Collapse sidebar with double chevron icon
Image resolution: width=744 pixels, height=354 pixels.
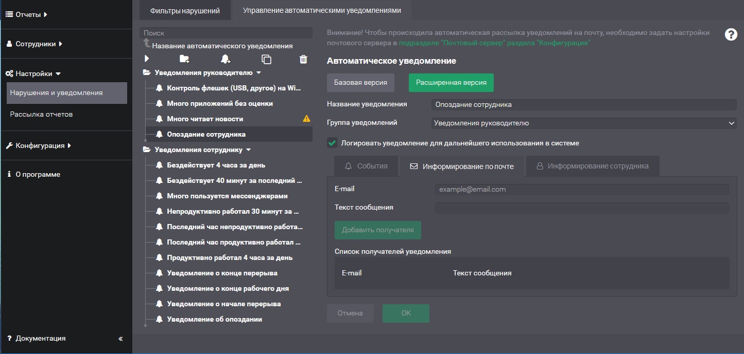120,339
